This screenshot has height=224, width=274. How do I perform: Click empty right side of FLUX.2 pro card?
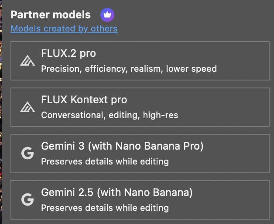coord(247,61)
